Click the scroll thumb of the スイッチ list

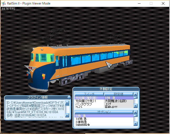click(136, 98)
